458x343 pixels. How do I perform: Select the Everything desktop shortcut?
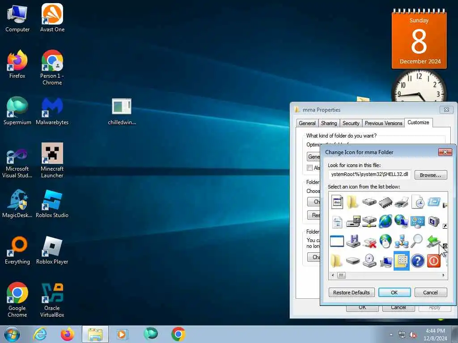click(x=17, y=250)
